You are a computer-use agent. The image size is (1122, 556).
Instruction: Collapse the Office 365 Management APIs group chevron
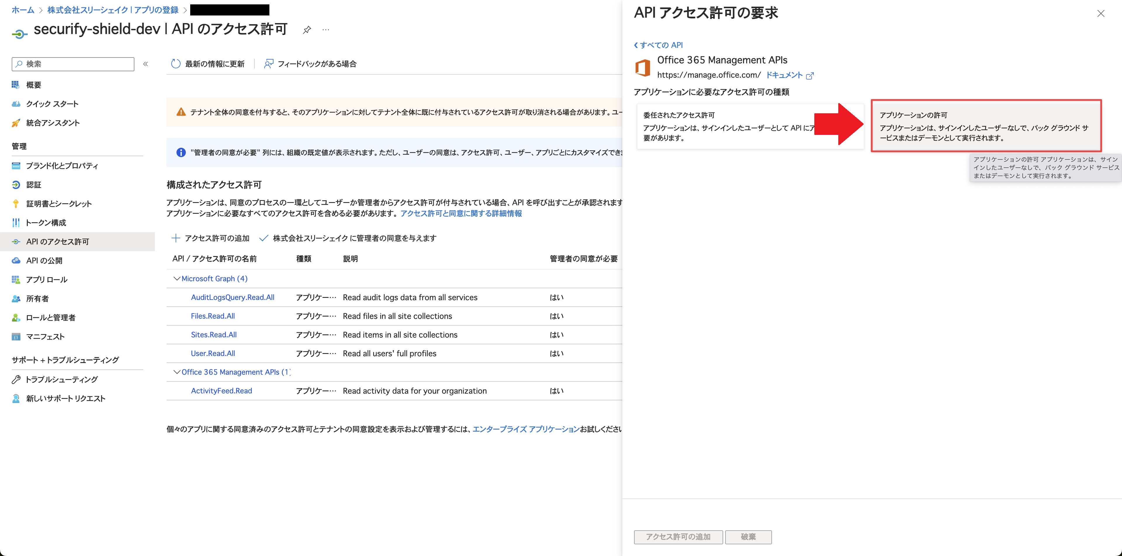(x=176, y=372)
